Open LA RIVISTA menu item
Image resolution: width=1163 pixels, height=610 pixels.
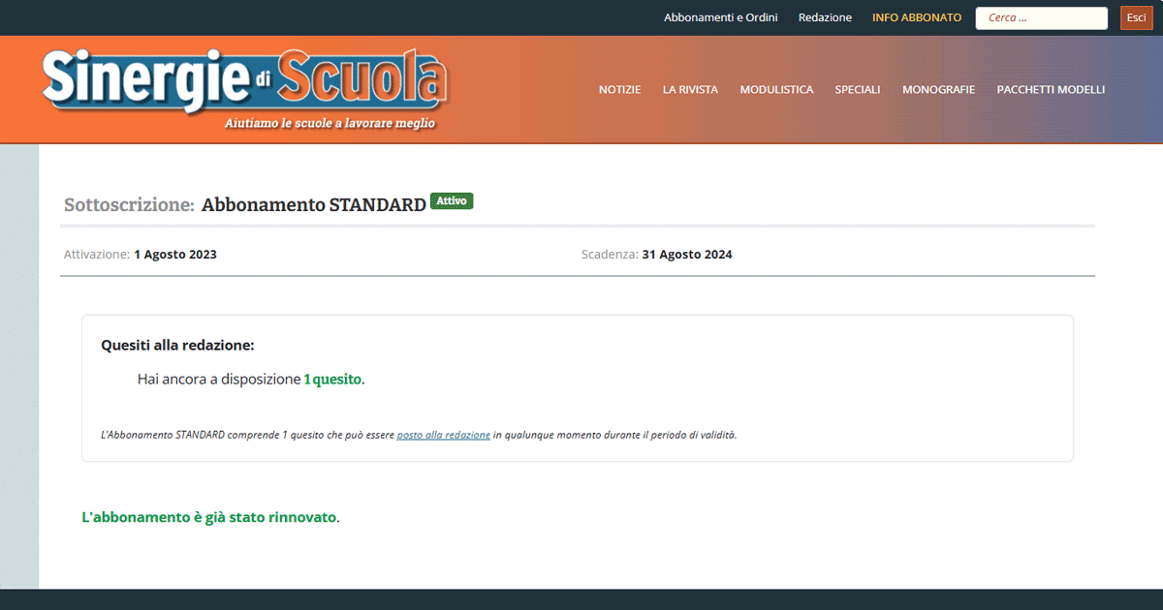(x=690, y=89)
